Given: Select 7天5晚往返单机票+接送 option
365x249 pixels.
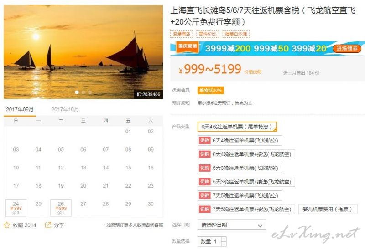Looking at the screenshot, I should coord(246,209).
